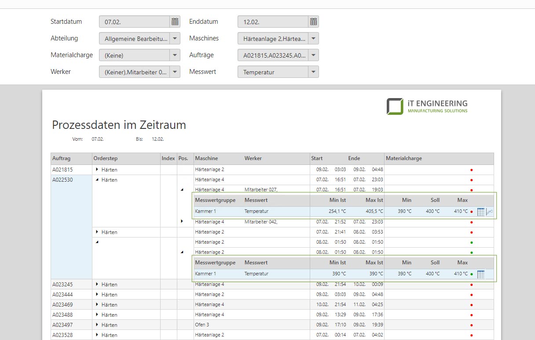
Task: Open the Materialcharge dropdown
Action: [x=175, y=55]
